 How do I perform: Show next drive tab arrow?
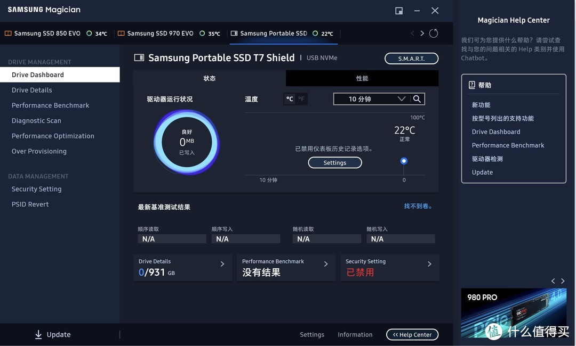click(422, 34)
